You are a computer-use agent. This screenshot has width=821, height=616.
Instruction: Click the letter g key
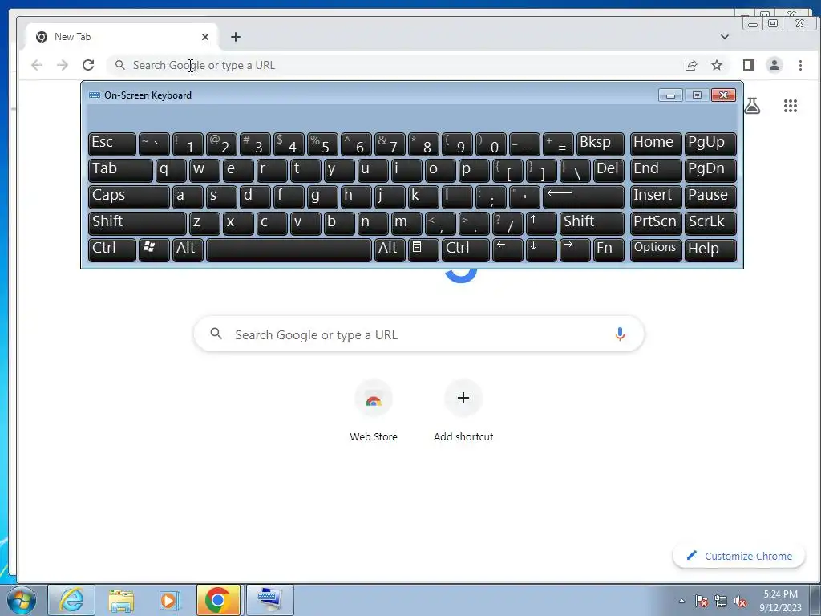coord(322,197)
